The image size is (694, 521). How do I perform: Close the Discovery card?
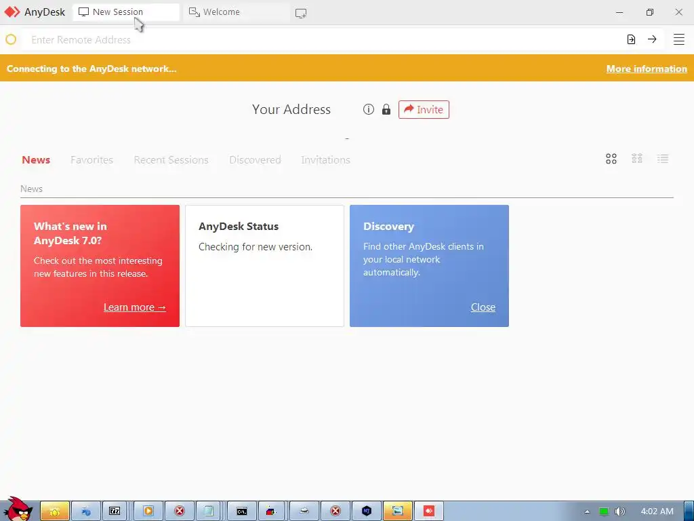(x=483, y=307)
